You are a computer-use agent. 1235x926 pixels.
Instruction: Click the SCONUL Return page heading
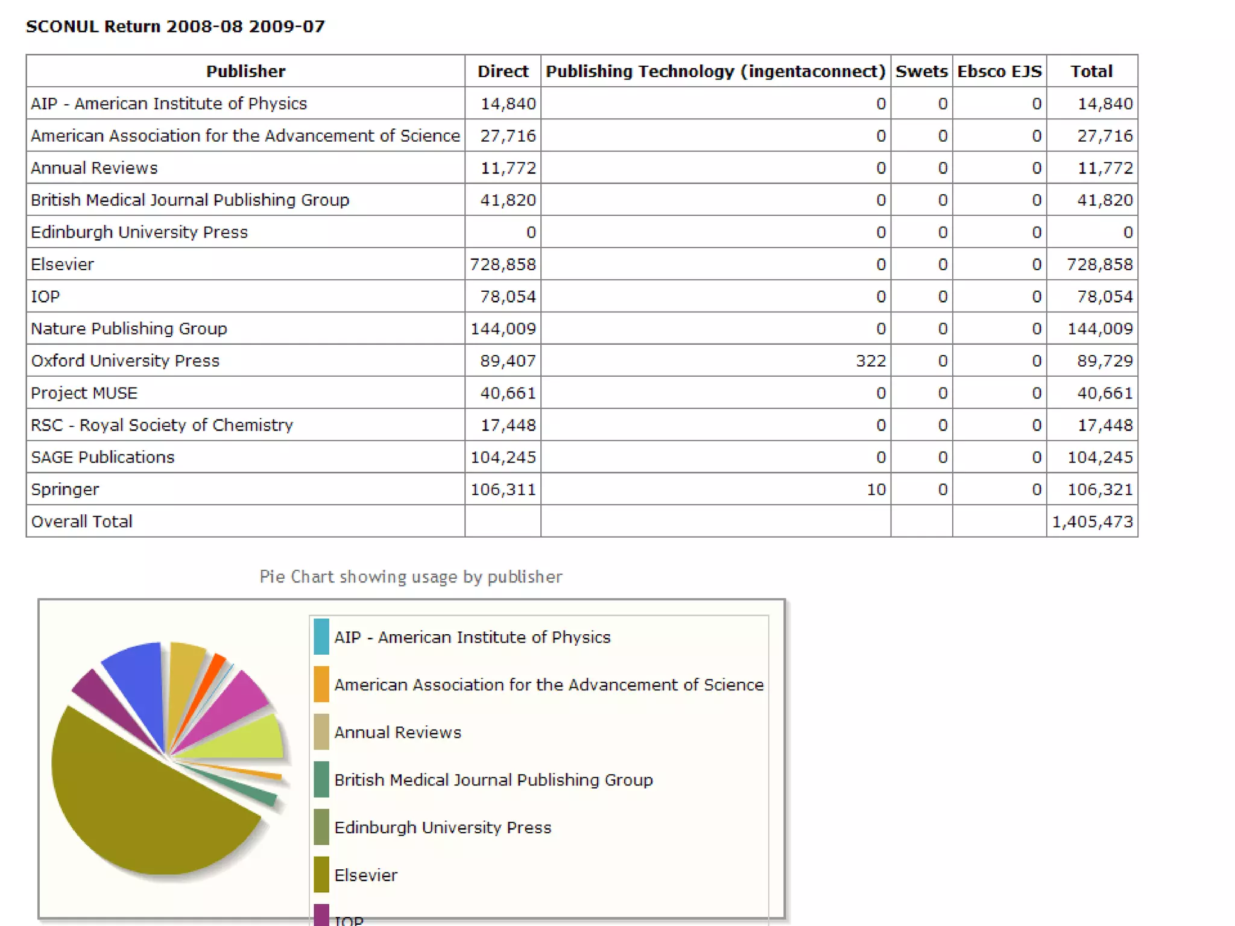coord(175,27)
